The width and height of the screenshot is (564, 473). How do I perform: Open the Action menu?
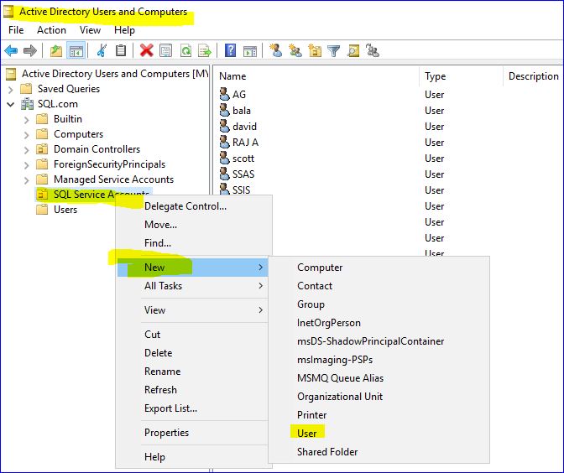[51, 30]
